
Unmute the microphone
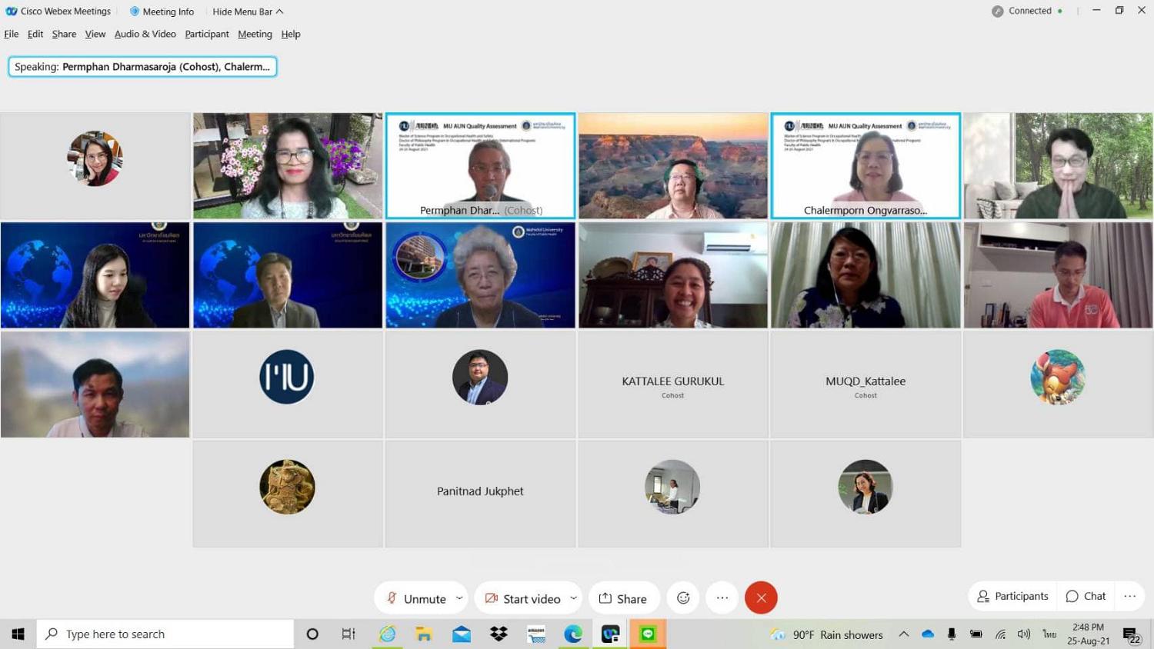(x=416, y=598)
